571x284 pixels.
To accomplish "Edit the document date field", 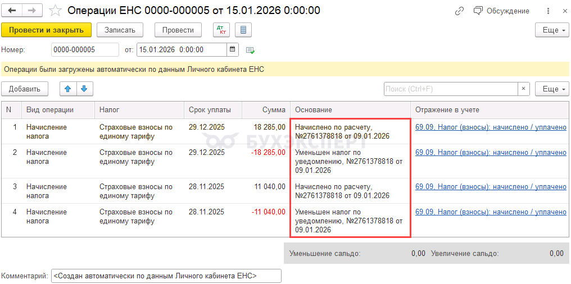I will (x=182, y=50).
